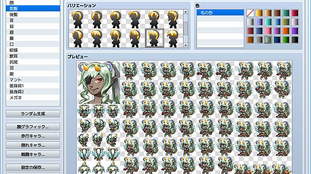Pick the bright pink color swatch
Image resolution: width=311 pixels, height=174 pixels.
[x=268, y=31]
